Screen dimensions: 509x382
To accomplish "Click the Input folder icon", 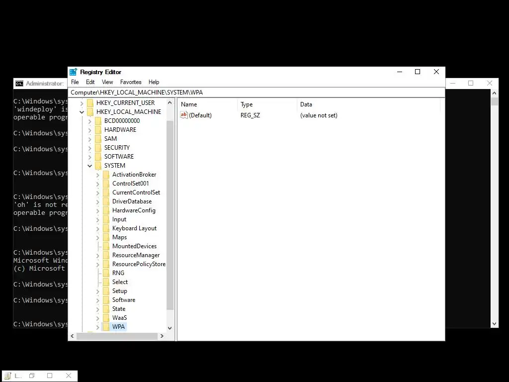I will pos(106,219).
